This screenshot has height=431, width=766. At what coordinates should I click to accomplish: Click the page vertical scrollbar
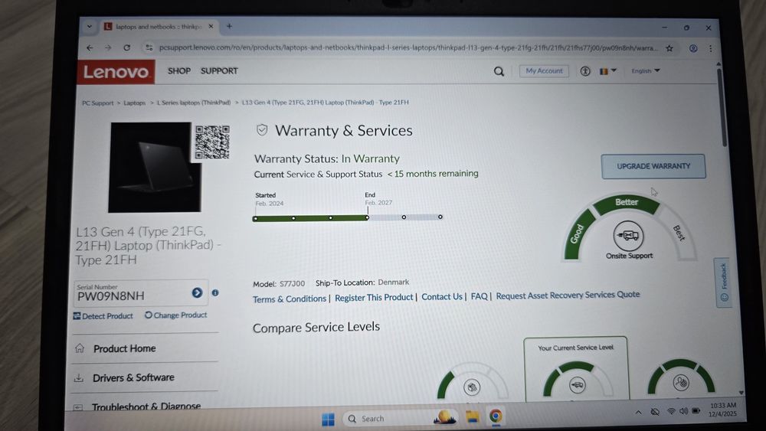coord(722,106)
